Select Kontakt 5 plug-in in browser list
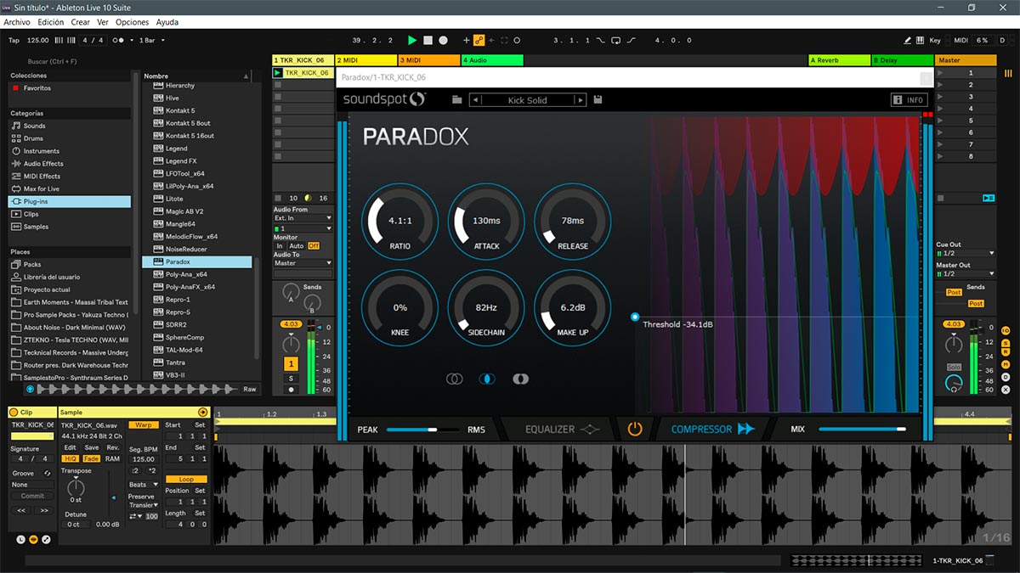Image resolution: width=1020 pixels, height=573 pixels. click(180, 110)
